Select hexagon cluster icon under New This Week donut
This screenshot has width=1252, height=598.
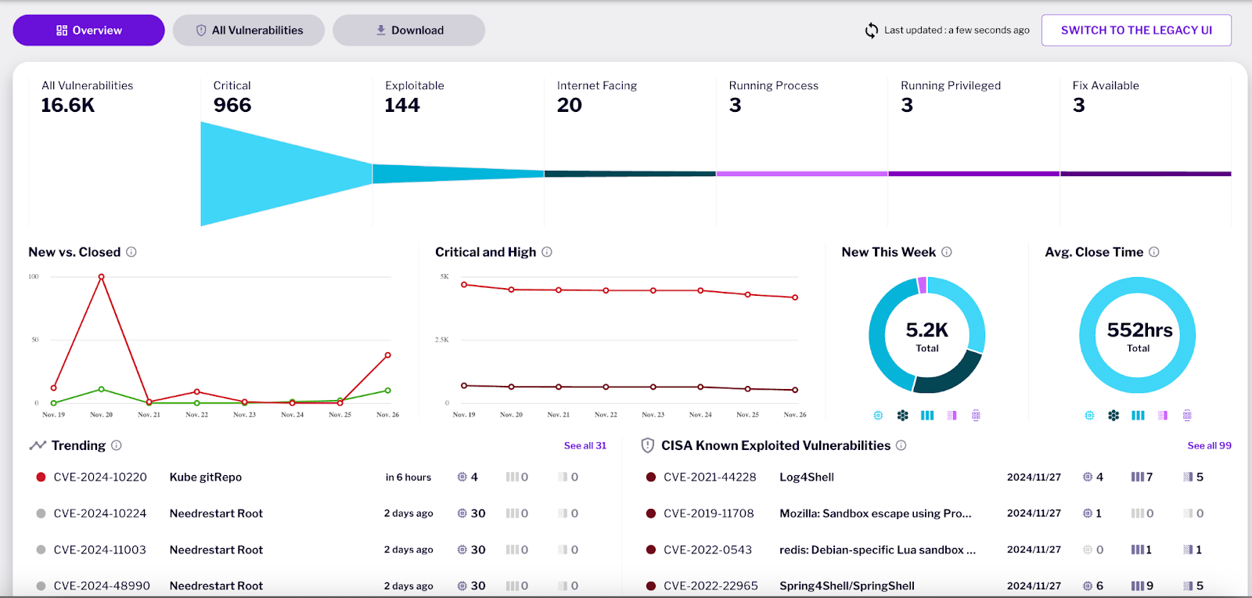[x=903, y=416]
